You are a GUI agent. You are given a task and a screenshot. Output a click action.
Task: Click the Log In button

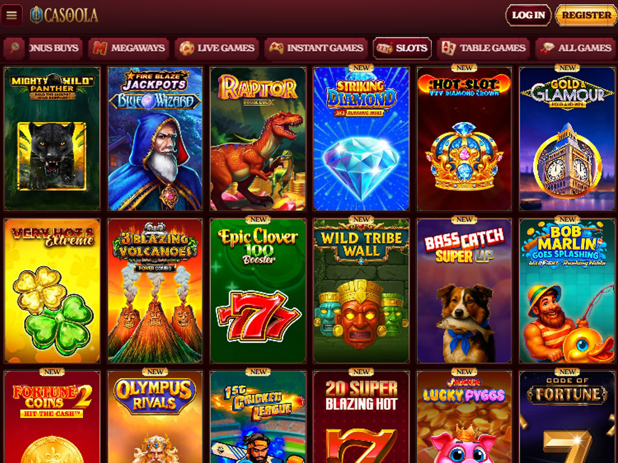pos(528,15)
